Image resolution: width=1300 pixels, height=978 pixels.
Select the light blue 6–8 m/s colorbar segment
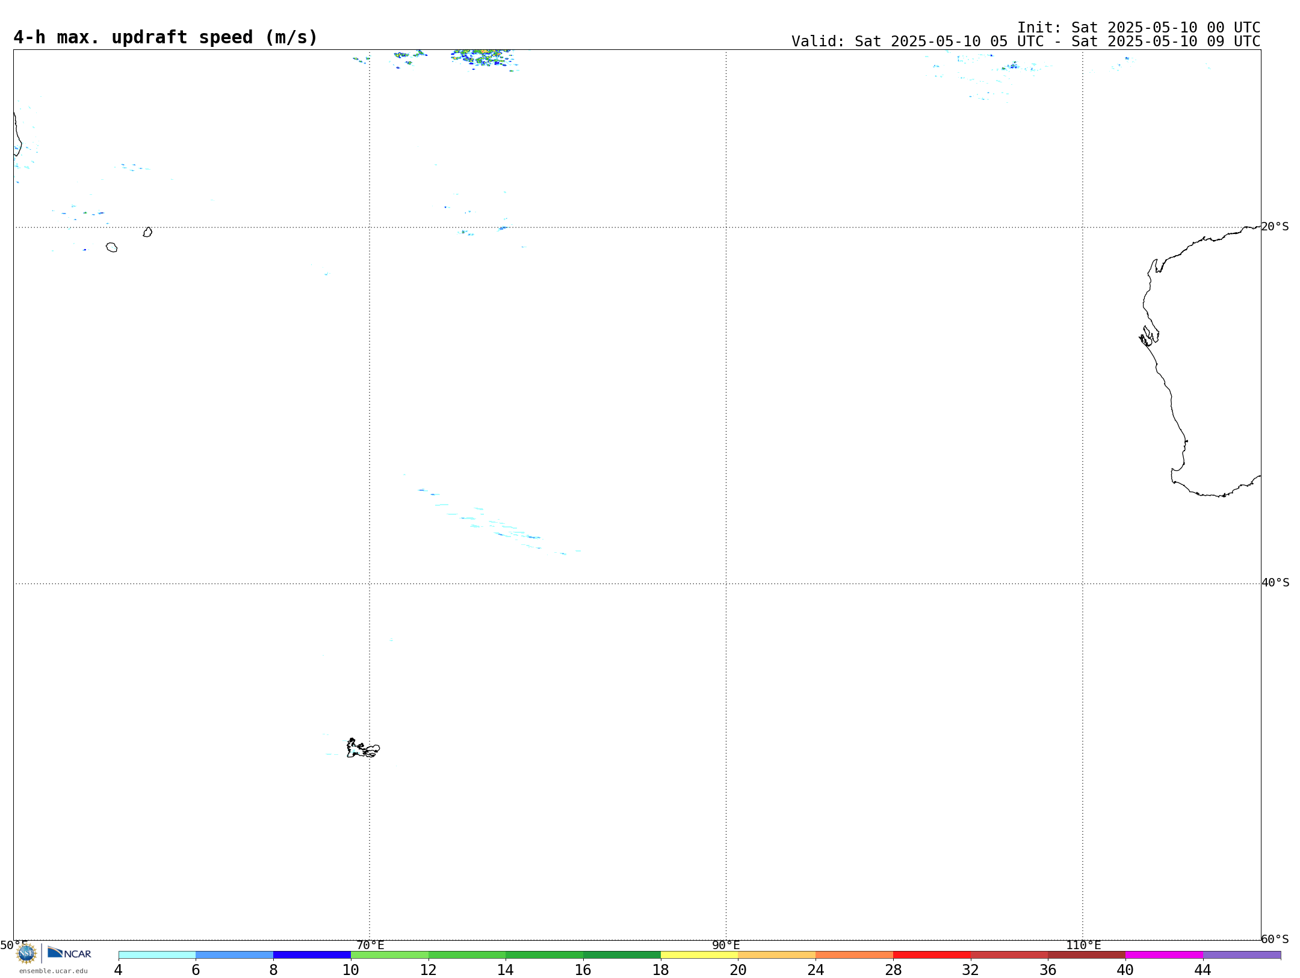pyautogui.click(x=235, y=955)
